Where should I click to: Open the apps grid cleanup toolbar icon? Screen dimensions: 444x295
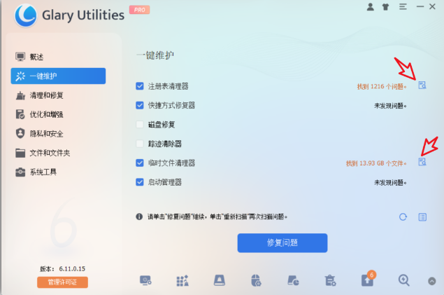(182, 280)
